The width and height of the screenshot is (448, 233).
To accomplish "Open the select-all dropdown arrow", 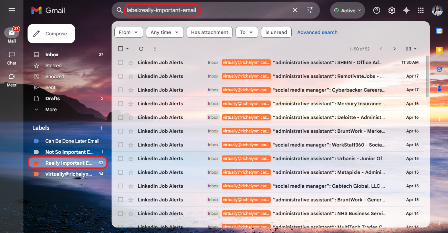I will click(x=127, y=49).
